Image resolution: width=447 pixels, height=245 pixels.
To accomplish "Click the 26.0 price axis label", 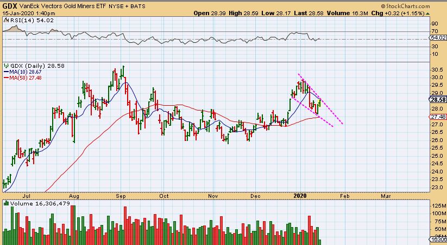I will click(438, 140).
